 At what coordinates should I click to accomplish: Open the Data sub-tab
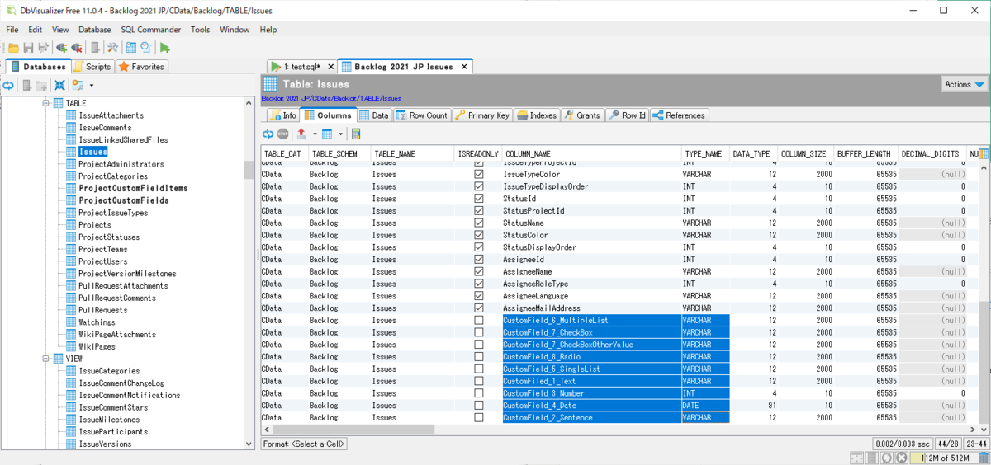click(x=374, y=115)
